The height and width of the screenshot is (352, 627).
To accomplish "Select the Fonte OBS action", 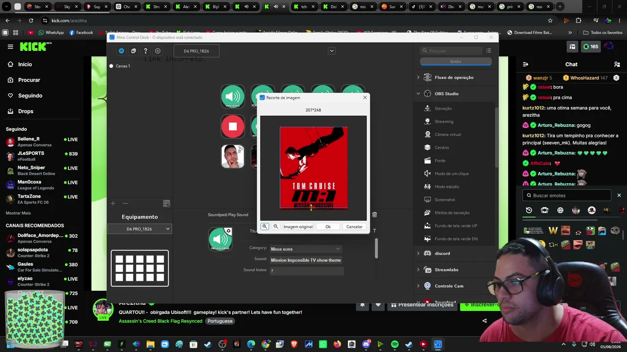I will pyautogui.click(x=440, y=160).
